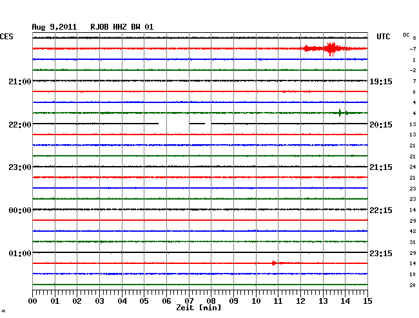Screen dimensions: 419x318
Task: Click the "03" minute axis label
Action: [x=99, y=301]
